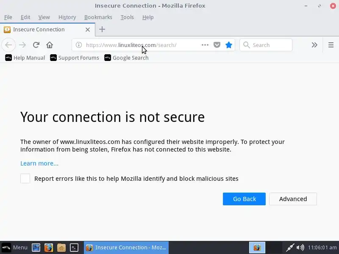Open the Edit menu
Viewport: 339px width, 254px height.
click(x=25, y=17)
